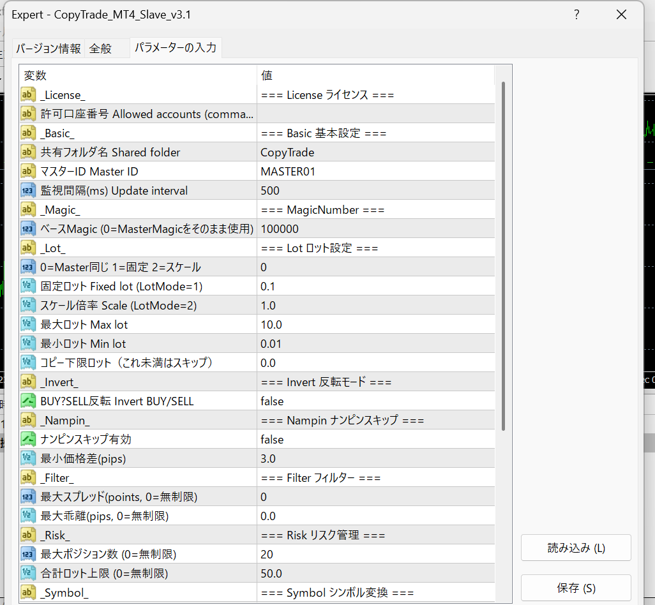
Task: Click the string icon beside _License_
Action: pos(28,95)
